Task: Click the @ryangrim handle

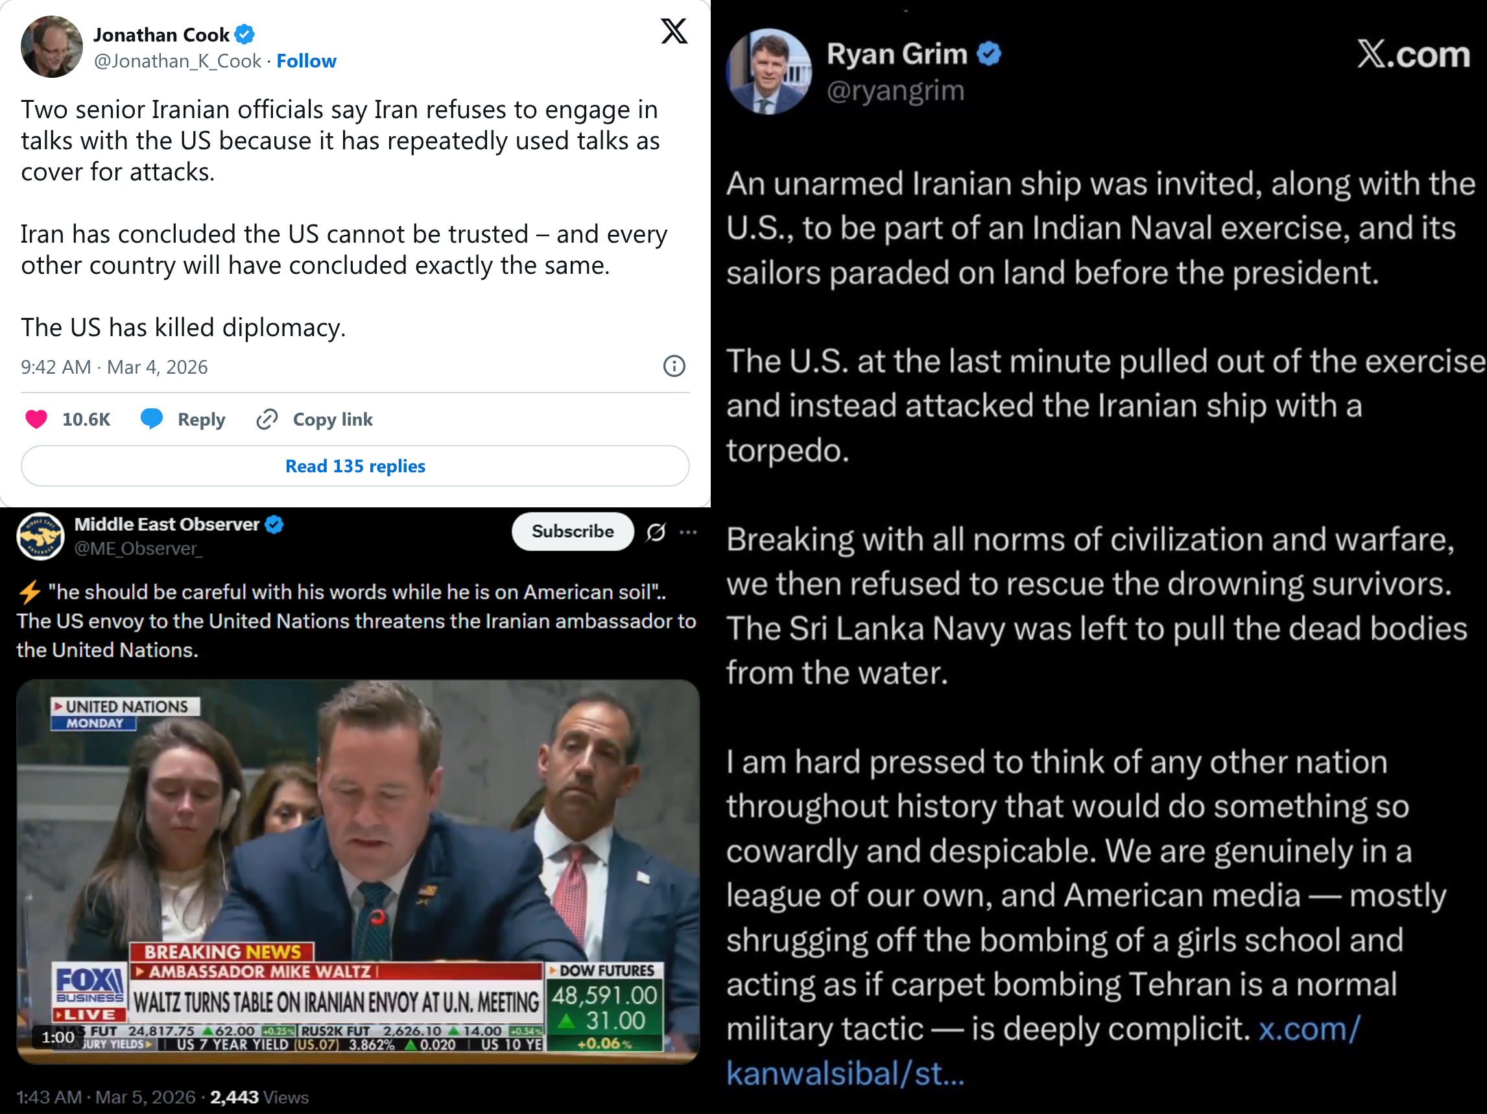Action: point(896,90)
